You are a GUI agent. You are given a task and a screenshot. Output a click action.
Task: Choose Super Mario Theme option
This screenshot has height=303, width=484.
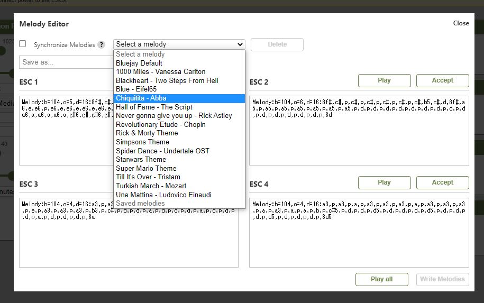(179, 169)
